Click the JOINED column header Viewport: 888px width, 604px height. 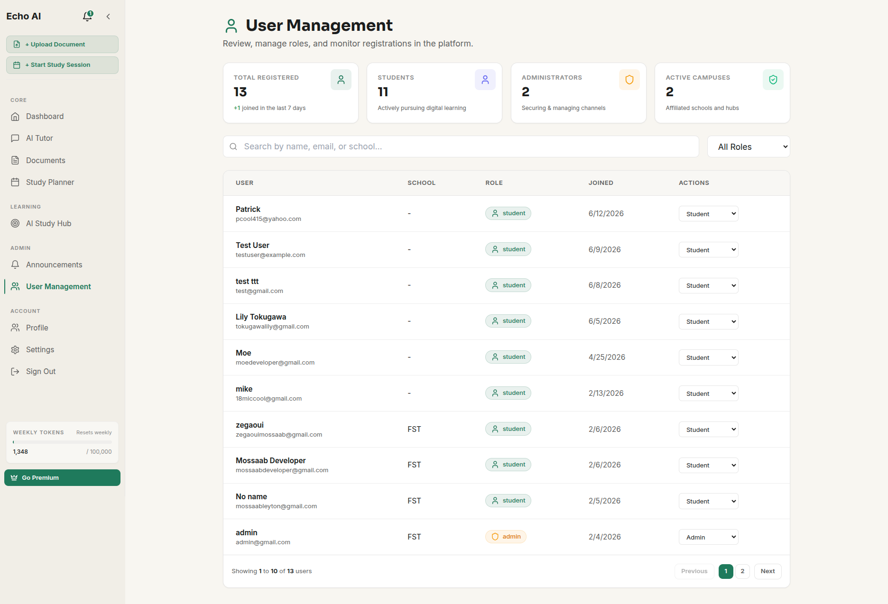pos(601,183)
